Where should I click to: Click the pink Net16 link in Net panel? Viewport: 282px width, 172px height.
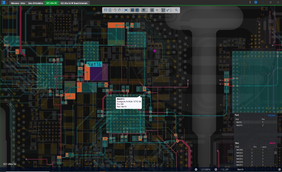272,143
